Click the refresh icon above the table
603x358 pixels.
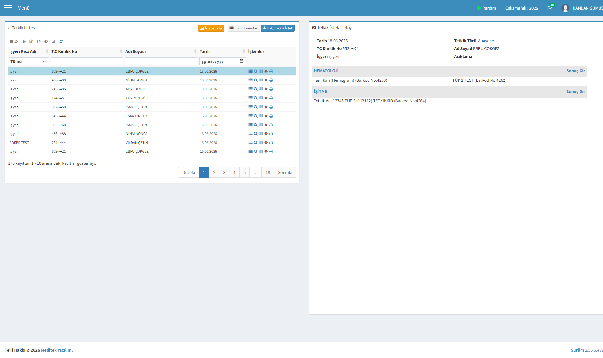tap(61, 42)
